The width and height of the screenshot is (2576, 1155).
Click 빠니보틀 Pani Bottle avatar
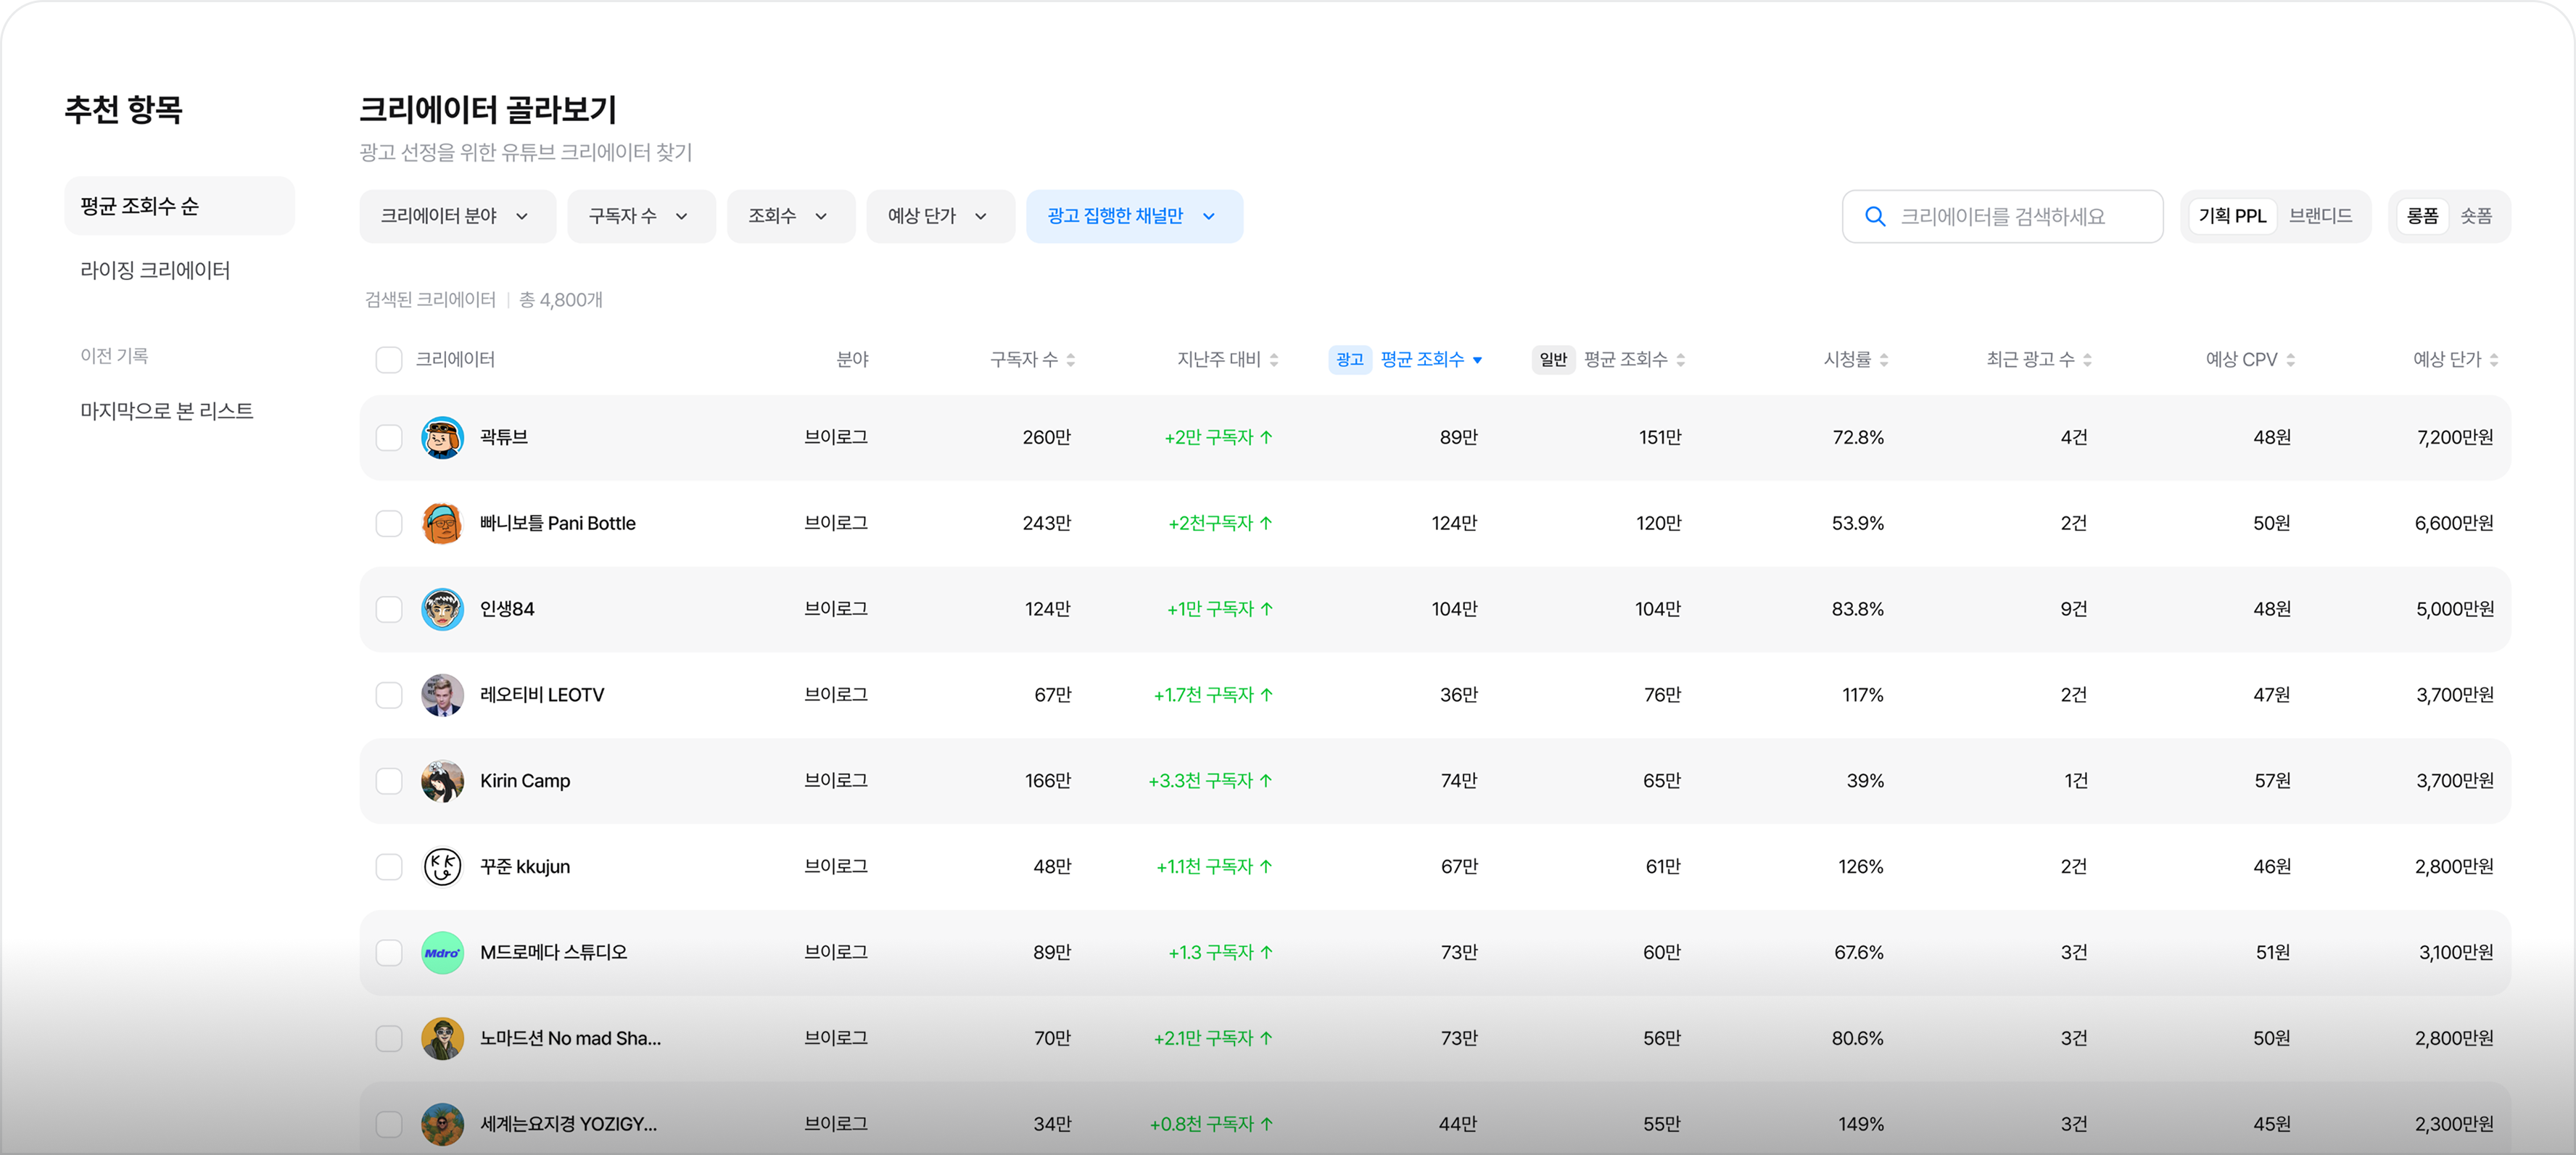pos(442,523)
